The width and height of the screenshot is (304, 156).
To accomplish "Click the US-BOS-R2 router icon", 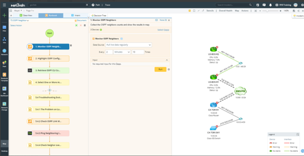I will tap(213, 49).
